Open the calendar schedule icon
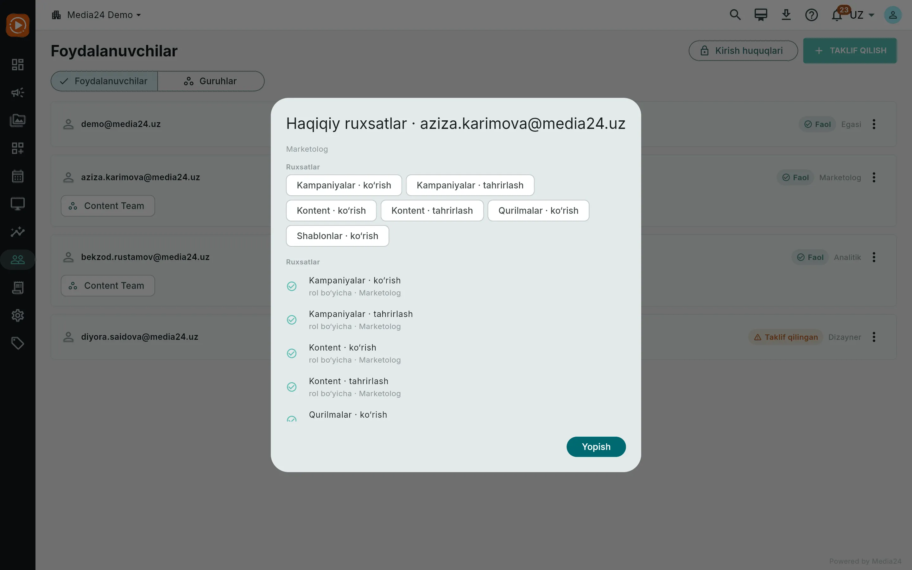Screen dimensions: 912x570 (18, 176)
